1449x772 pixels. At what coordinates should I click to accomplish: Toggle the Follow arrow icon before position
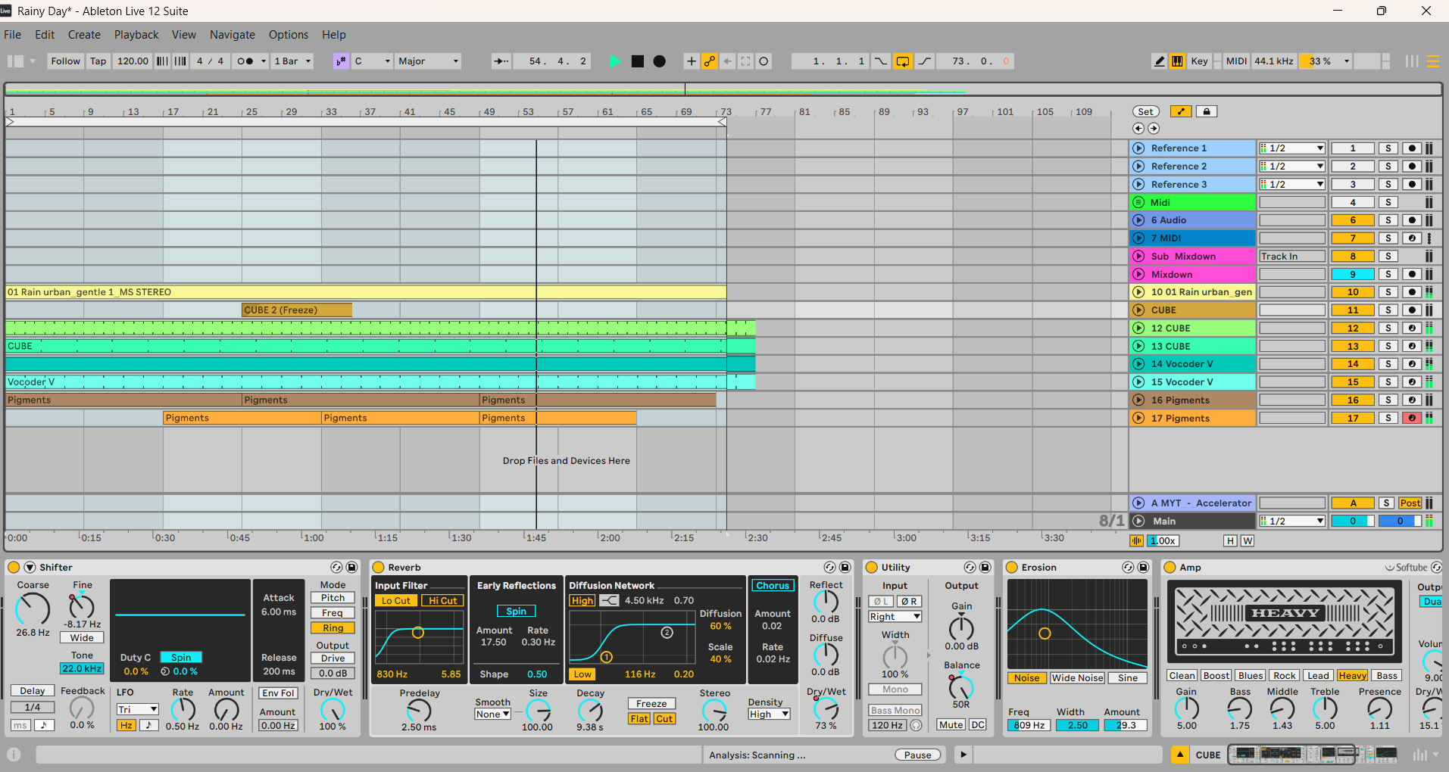point(501,61)
